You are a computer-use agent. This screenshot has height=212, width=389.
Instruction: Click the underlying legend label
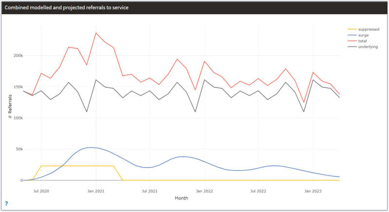(x=368, y=47)
